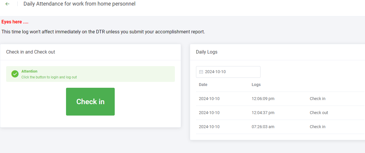Open the calendar icon in date picker
This screenshot has height=153, width=365.
201,72
